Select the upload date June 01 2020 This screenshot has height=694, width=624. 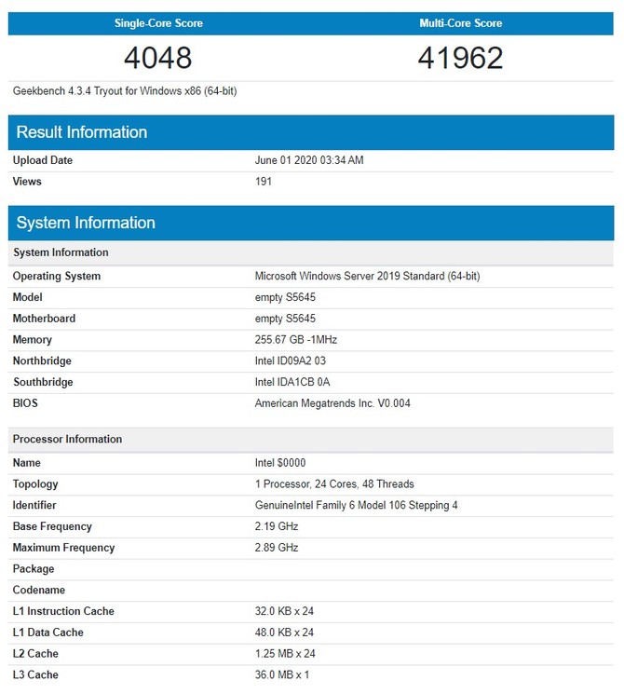point(308,160)
